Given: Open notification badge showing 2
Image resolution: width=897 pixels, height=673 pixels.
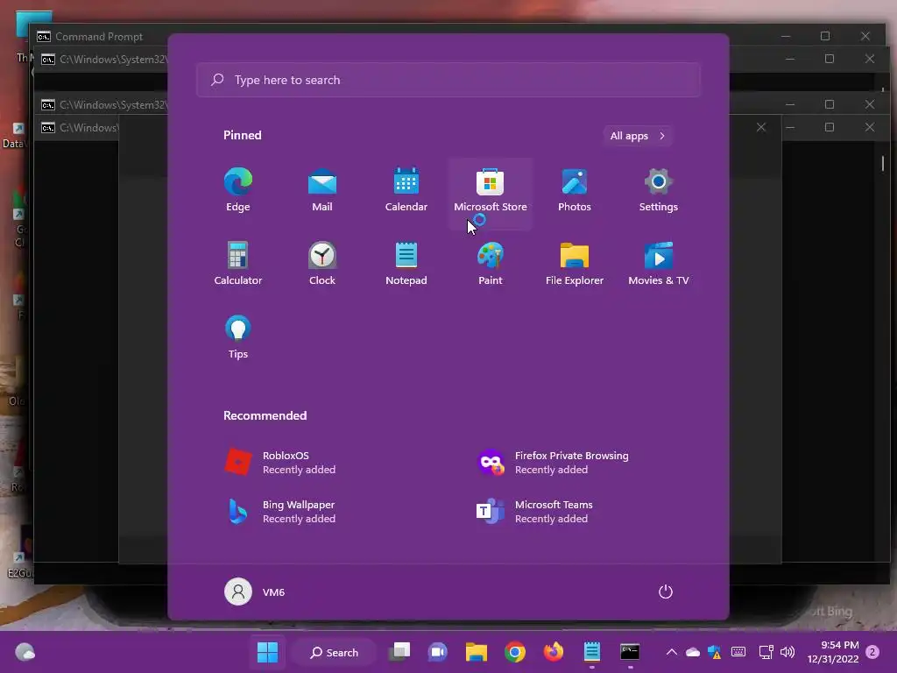Looking at the screenshot, I should tap(872, 652).
